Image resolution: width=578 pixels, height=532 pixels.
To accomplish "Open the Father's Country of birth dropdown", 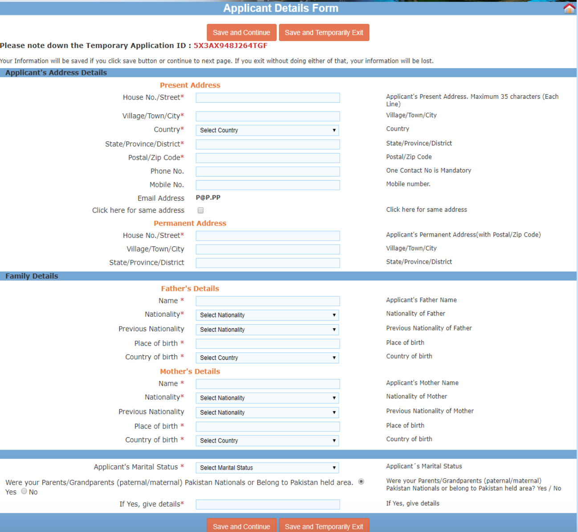I will (267, 358).
